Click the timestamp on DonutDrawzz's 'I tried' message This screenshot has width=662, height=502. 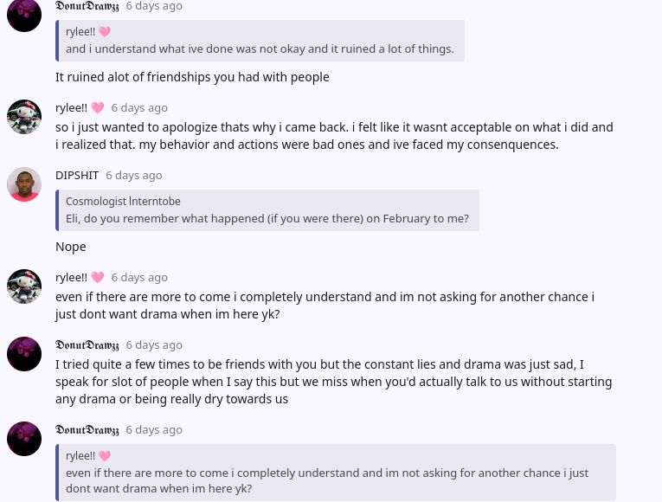pyautogui.click(x=154, y=344)
